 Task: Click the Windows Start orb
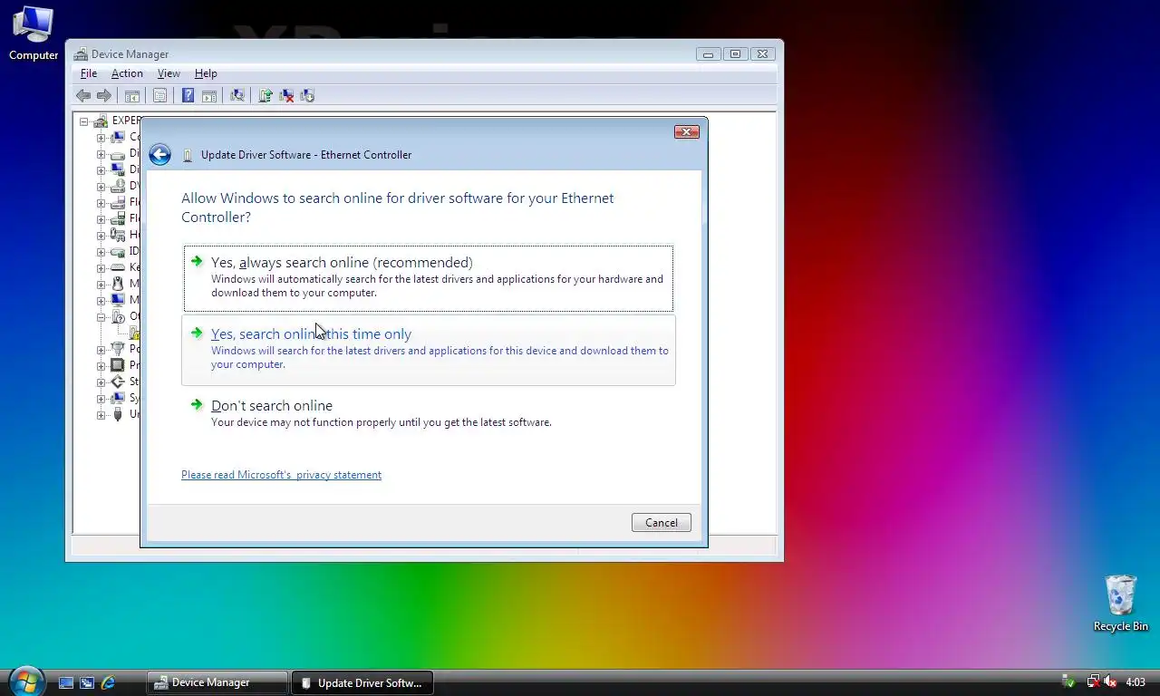click(26, 681)
